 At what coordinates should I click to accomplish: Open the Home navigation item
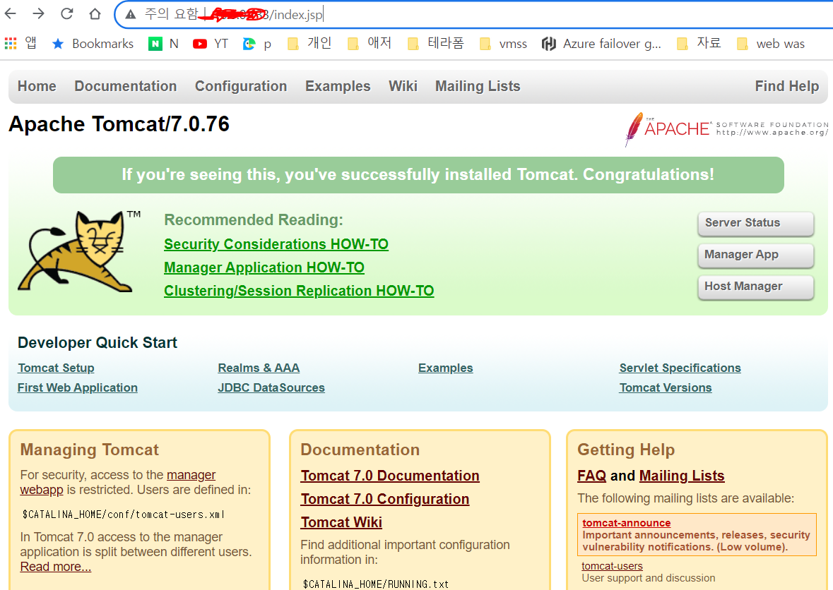tap(37, 86)
